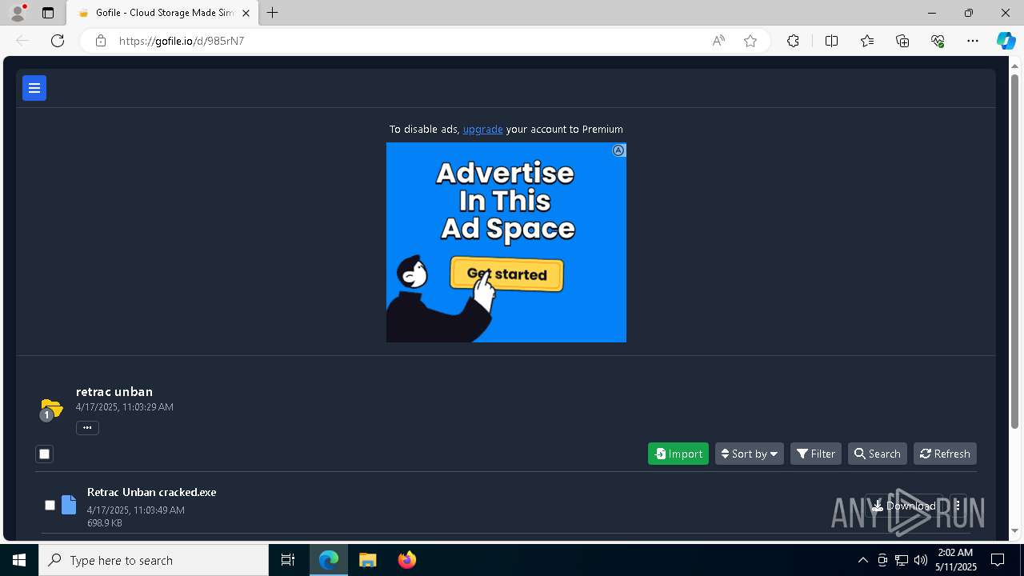Click the Advertise In This Ad Space banner
Viewport: 1024px width, 576px height.
506,242
